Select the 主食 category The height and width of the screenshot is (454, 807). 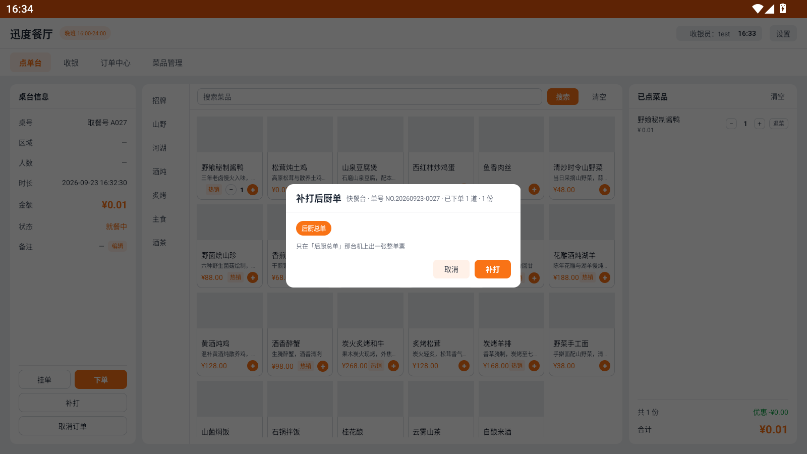(x=159, y=219)
